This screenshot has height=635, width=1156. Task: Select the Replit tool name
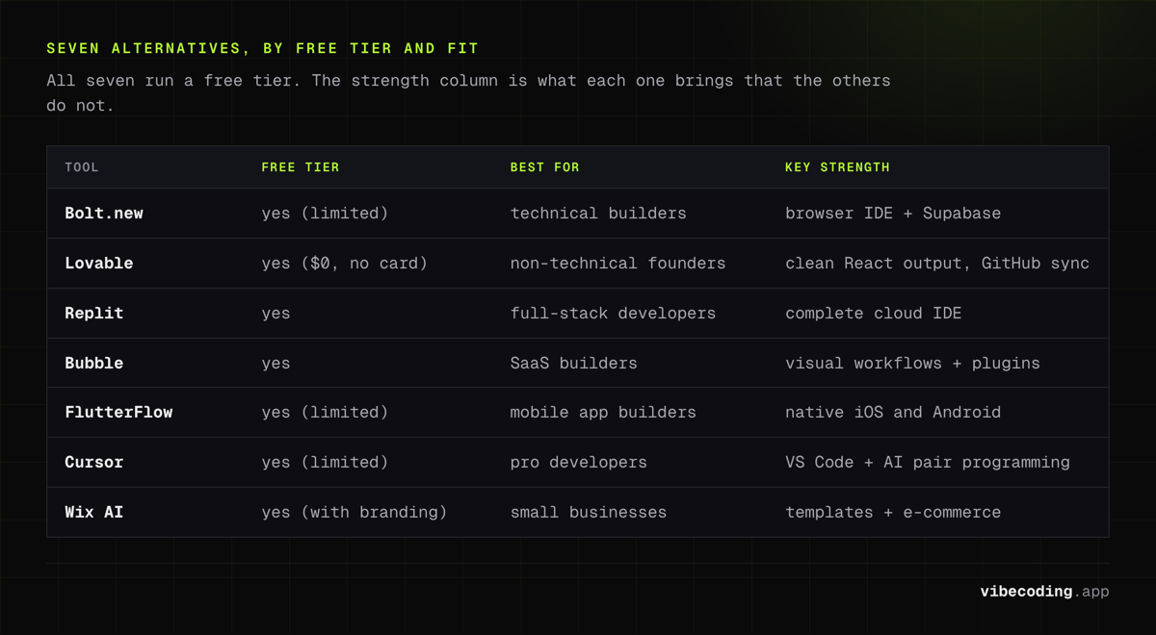coord(94,314)
